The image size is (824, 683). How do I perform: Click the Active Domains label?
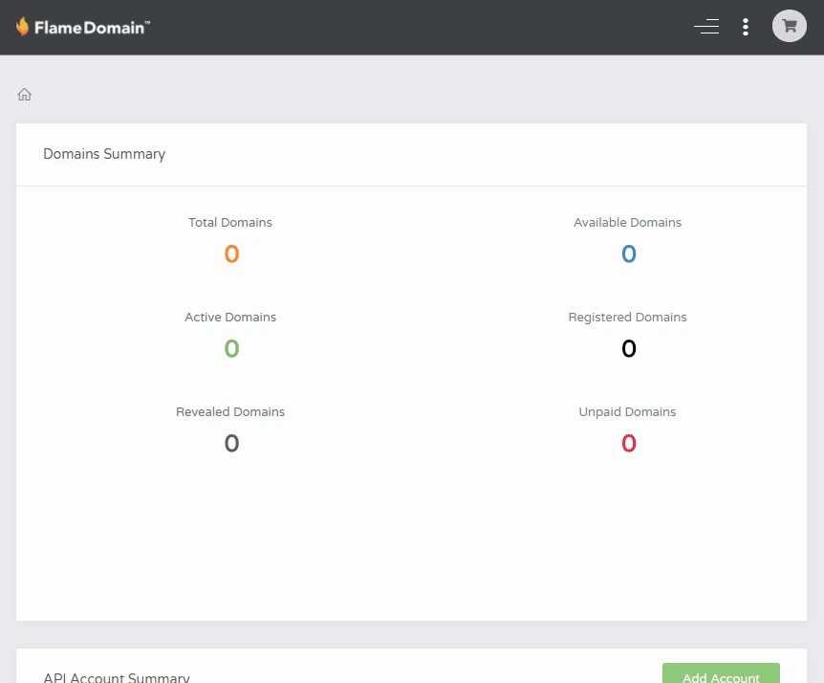pos(230,317)
